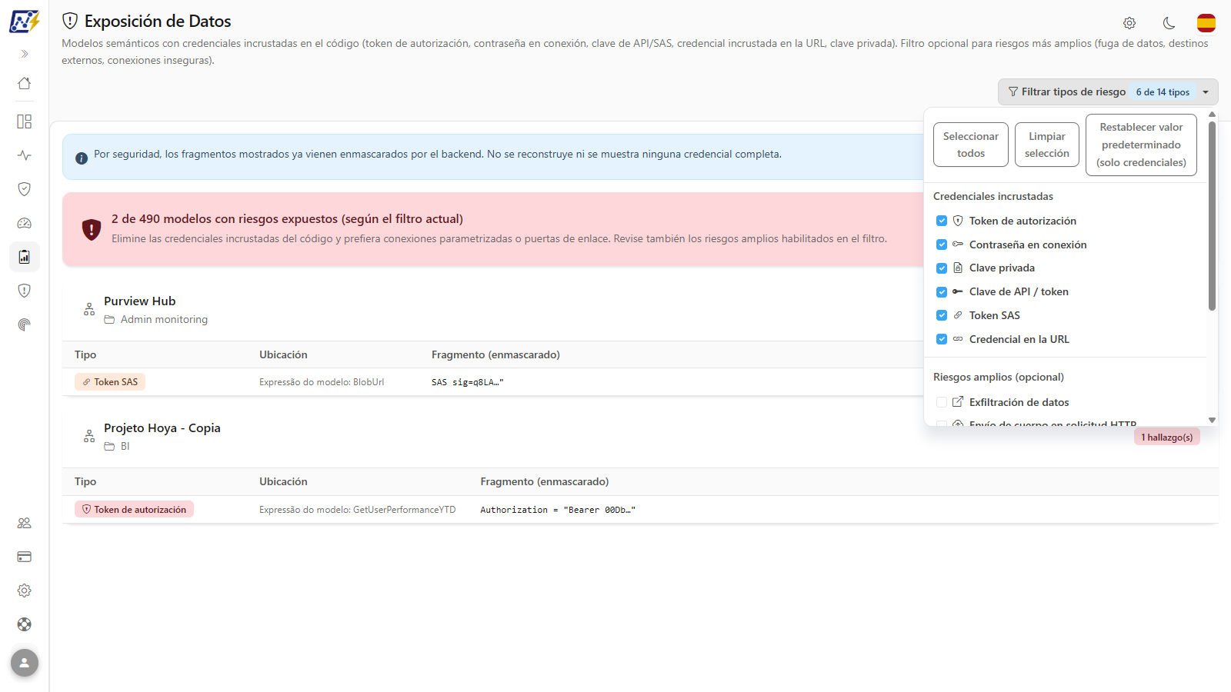The image size is (1231, 692).
Task: Click the Authorization Bearer masked fragment
Action: click(558, 510)
